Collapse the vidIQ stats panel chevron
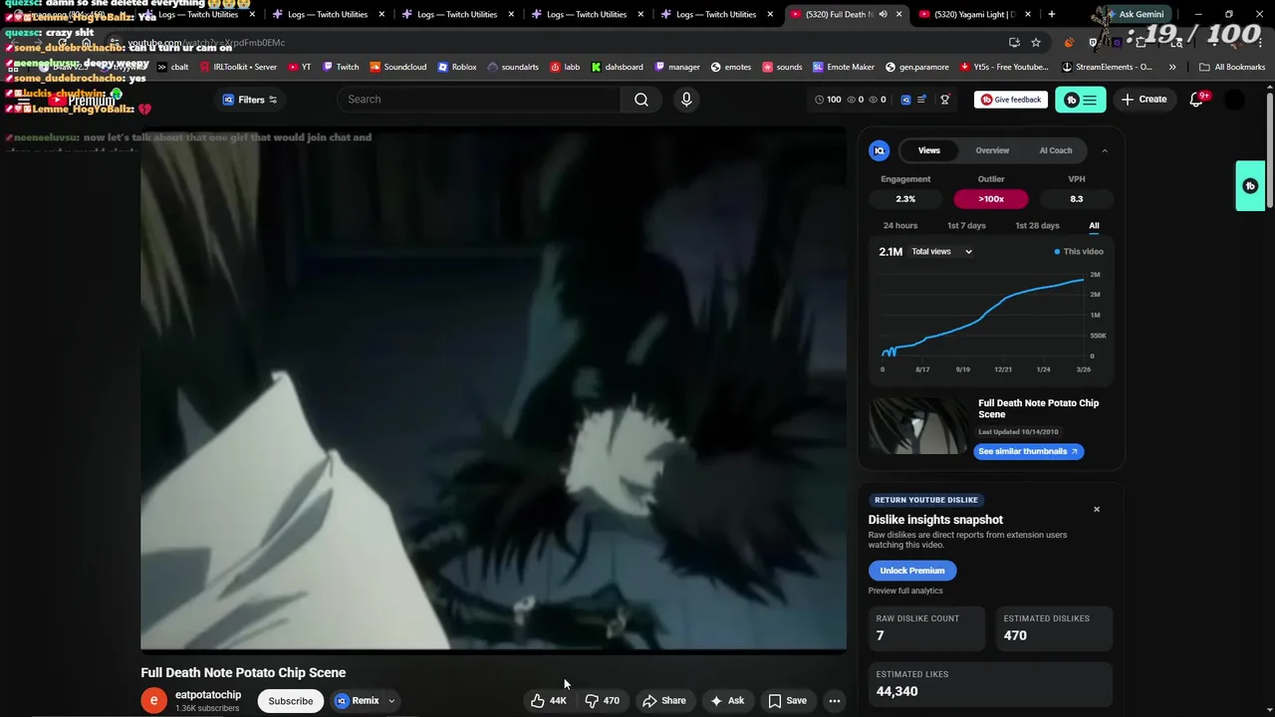Screen dimensions: 1275x717 [x=1105, y=150]
